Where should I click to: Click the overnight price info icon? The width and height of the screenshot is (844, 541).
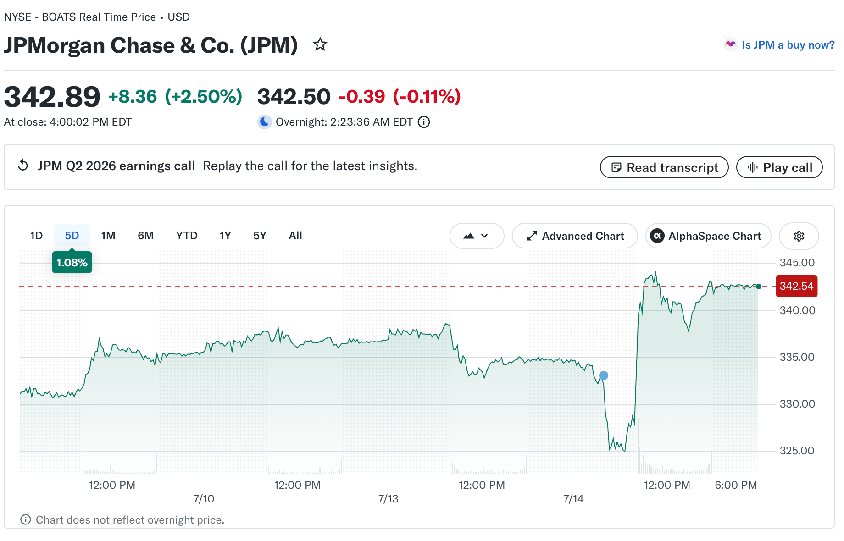[424, 122]
